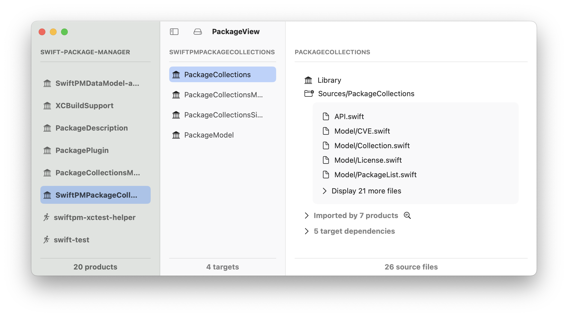Image resolution: width=568 pixels, height=317 pixels.
Task: Click the swift-test runner icon
Action: [46, 240]
